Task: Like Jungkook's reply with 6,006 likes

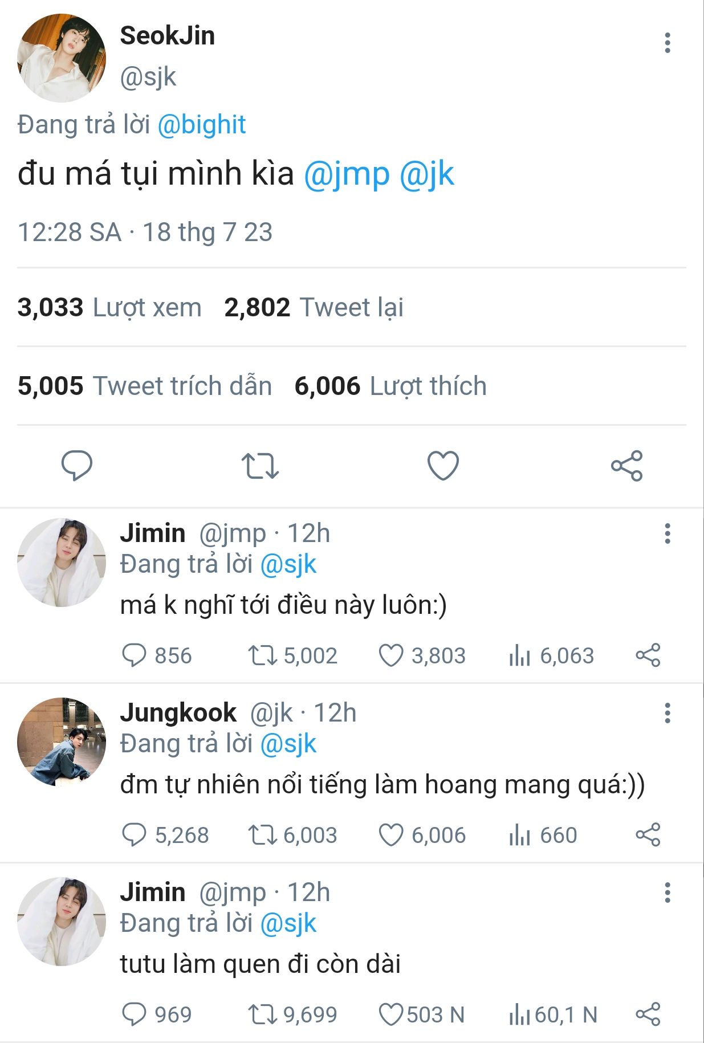Action: click(x=391, y=835)
